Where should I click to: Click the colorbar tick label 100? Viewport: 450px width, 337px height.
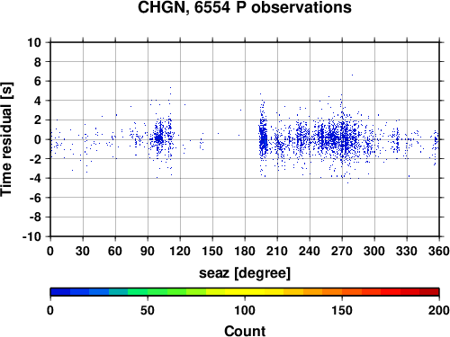point(245,310)
